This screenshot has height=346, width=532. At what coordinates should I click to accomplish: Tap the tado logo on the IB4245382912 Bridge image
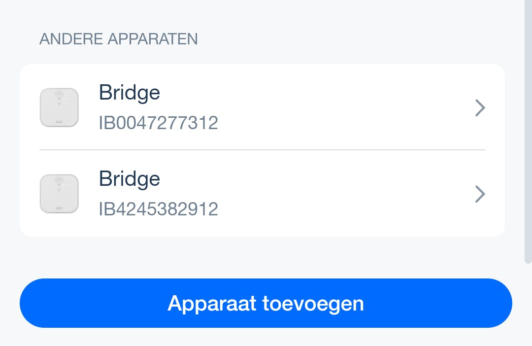(x=59, y=207)
